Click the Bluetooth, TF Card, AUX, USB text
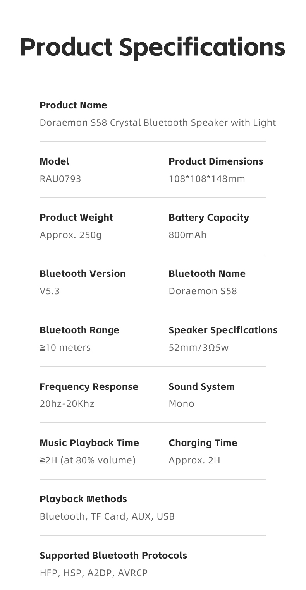 coord(107,516)
